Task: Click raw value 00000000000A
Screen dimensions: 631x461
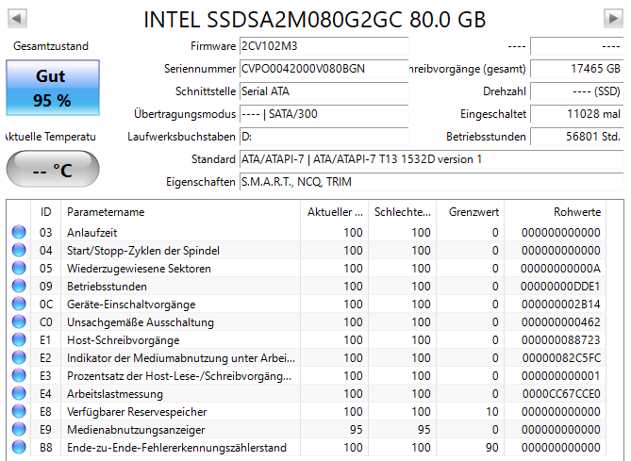Action: coord(560,269)
